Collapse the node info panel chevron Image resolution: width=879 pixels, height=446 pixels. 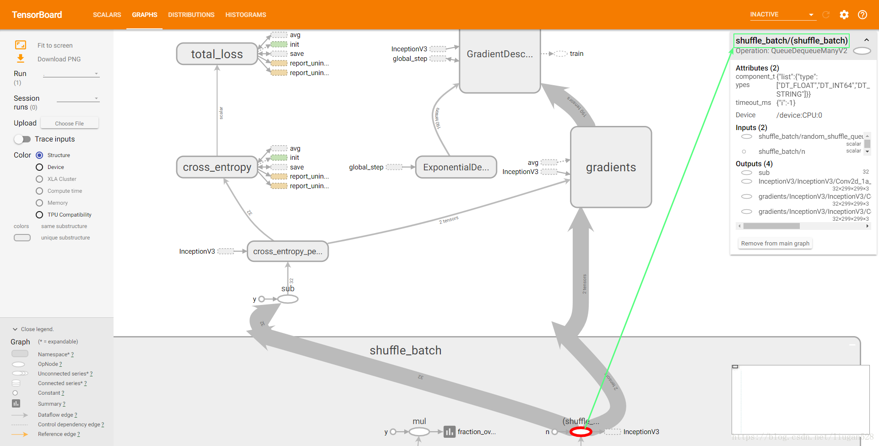click(x=867, y=40)
